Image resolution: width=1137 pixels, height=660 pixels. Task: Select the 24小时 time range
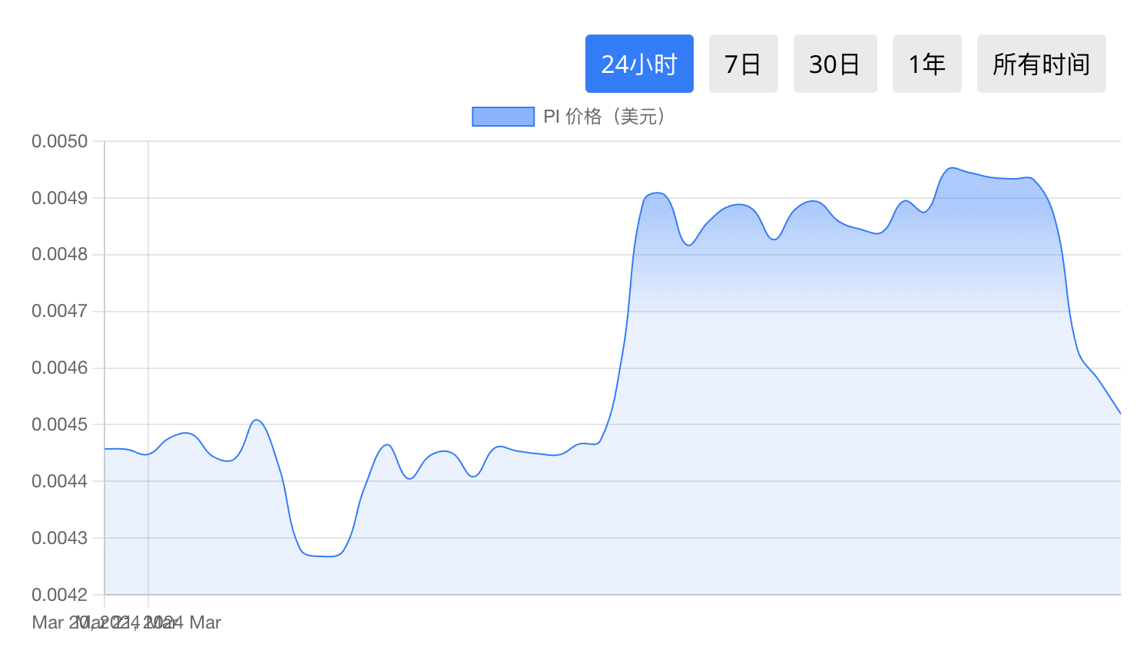pos(639,64)
